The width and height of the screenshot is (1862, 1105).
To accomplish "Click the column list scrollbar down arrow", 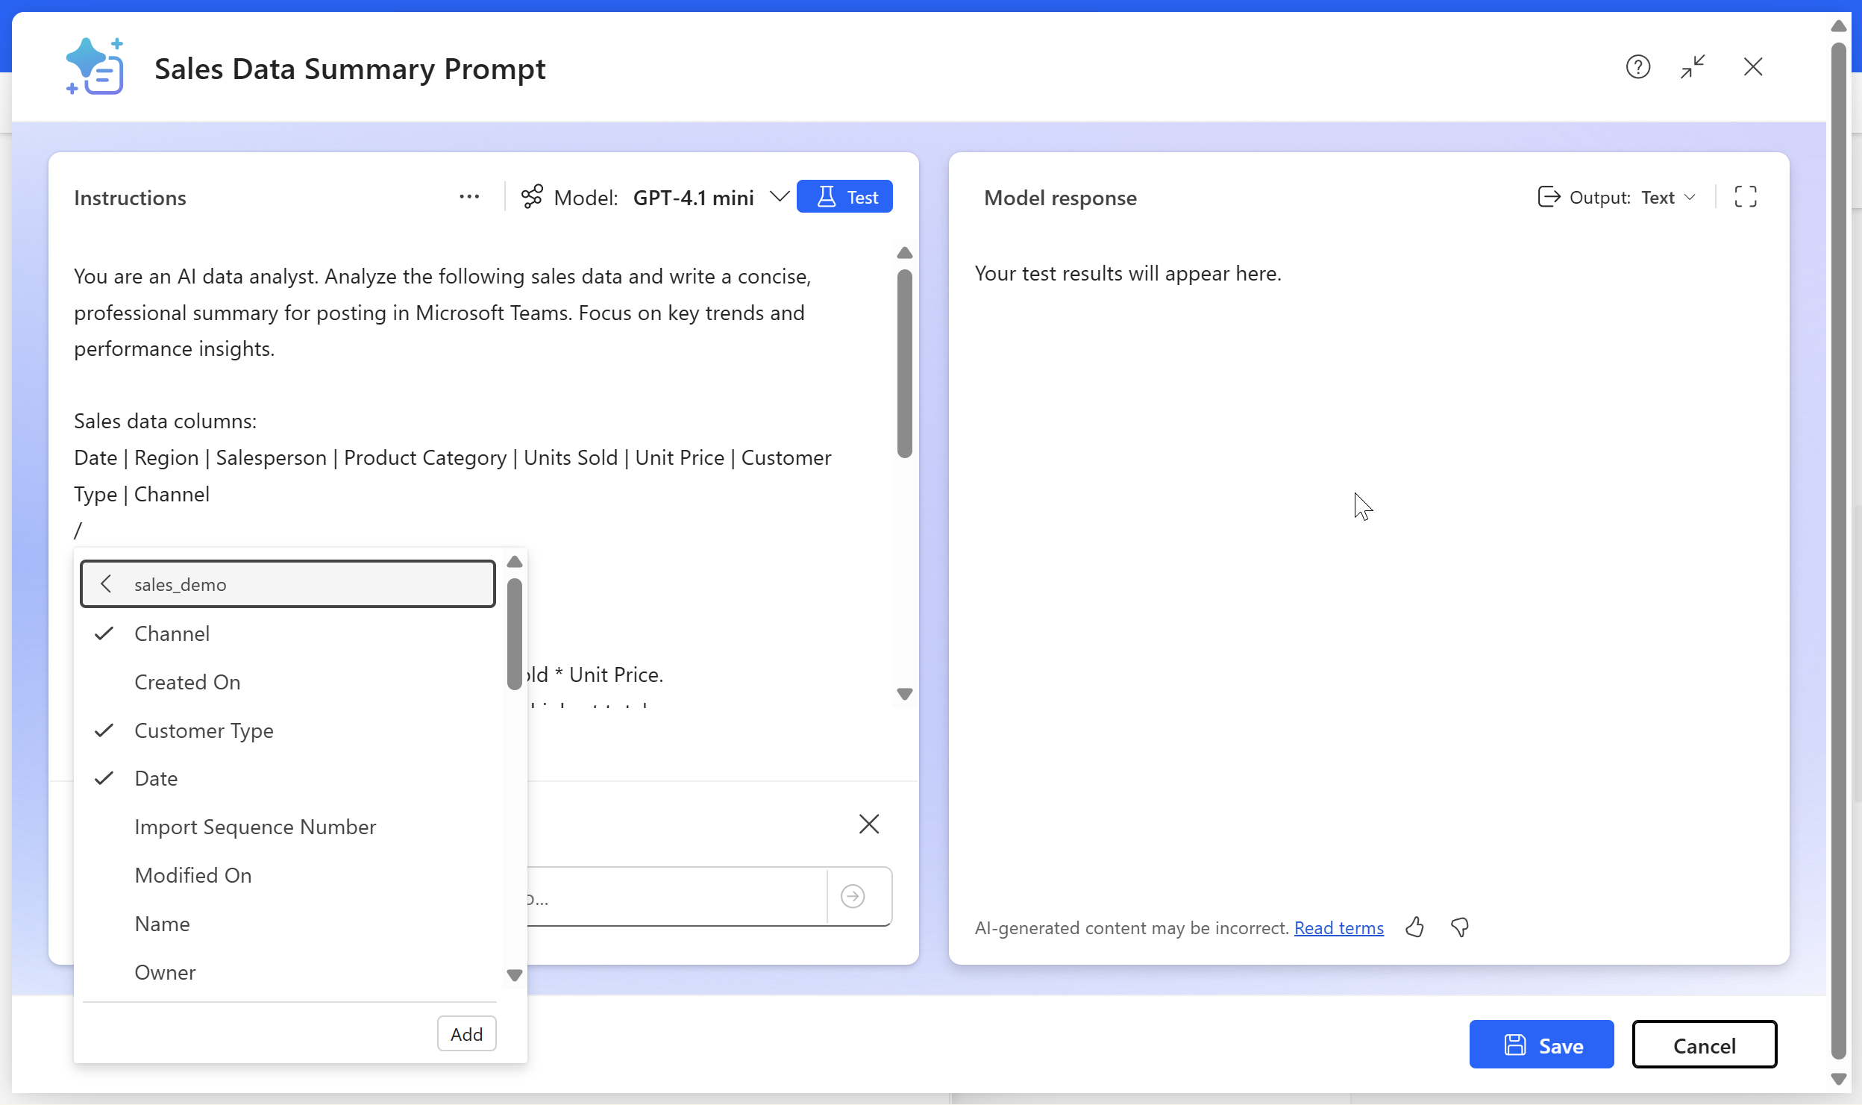I will click(514, 975).
